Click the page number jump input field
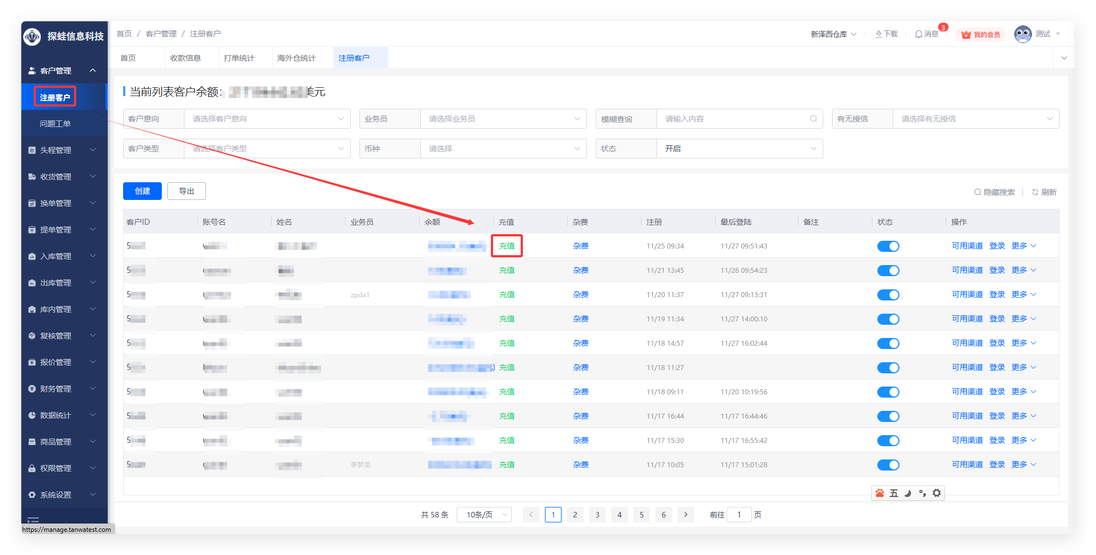Screen dimensions: 1096x555 [x=739, y=515]
